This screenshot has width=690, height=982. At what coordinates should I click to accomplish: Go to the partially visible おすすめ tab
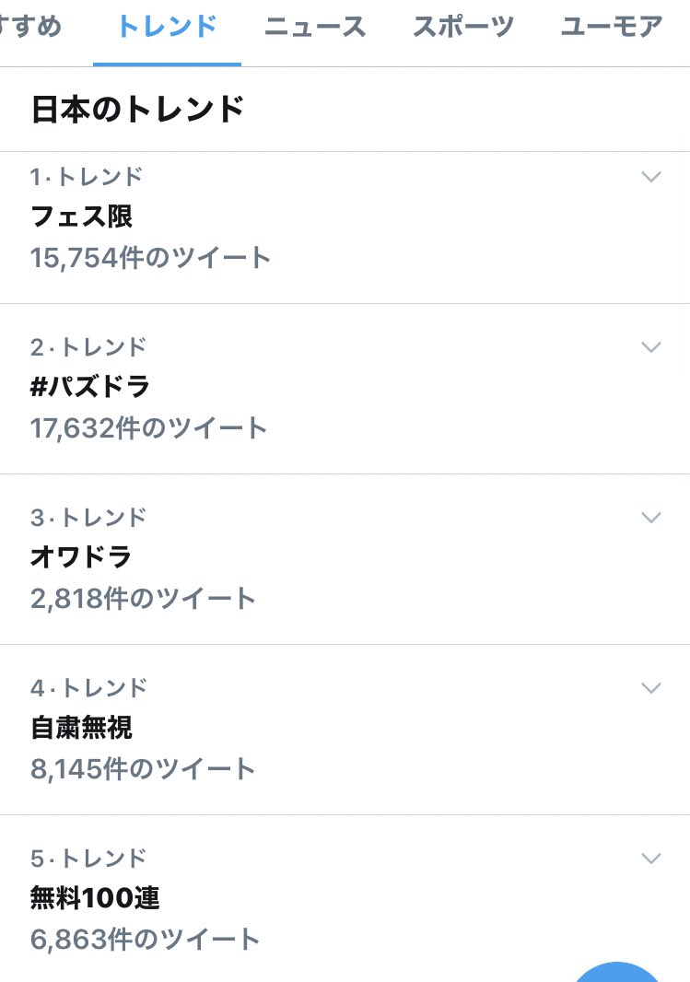tap(30, 27)
